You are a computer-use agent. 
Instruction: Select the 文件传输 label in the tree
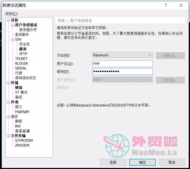tap(18, 136)
